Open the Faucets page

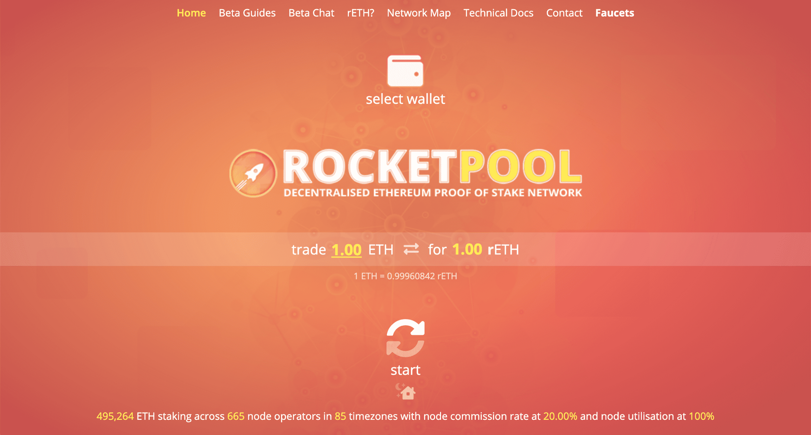coord(615,13)
